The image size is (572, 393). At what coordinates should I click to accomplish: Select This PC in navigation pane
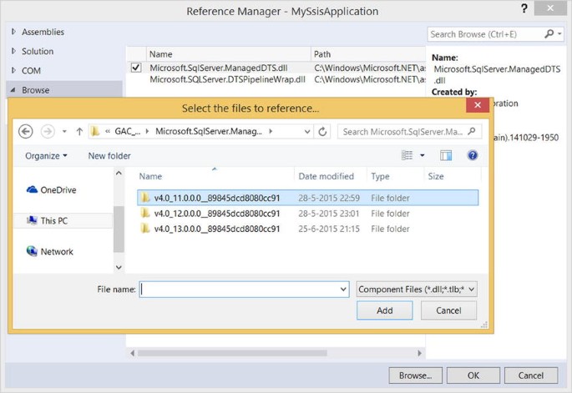pyautogui.click(x=48, y=220)
